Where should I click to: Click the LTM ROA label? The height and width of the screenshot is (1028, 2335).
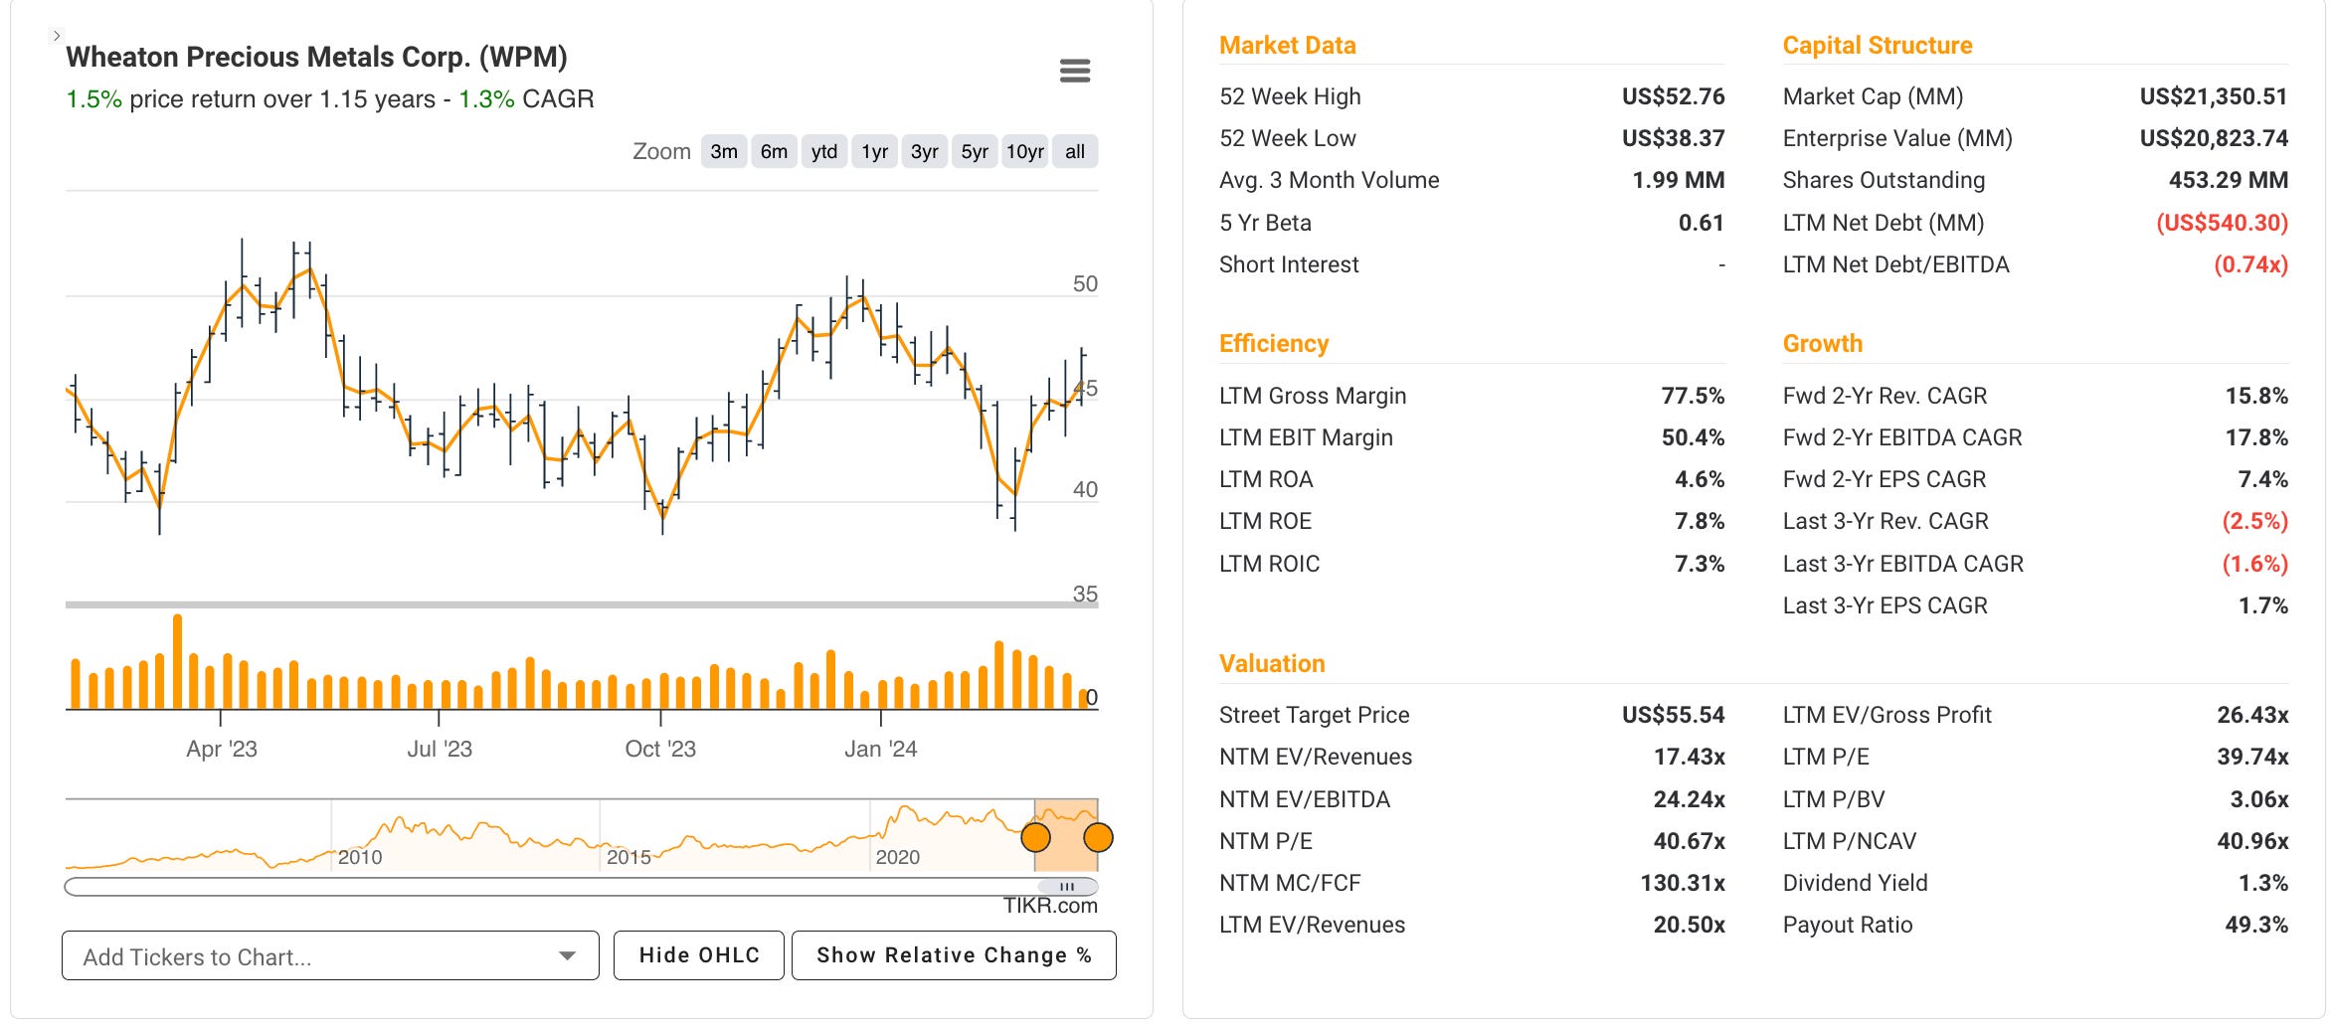1266,479
